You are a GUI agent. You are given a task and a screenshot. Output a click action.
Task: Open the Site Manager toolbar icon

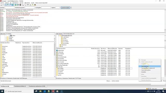1,5
